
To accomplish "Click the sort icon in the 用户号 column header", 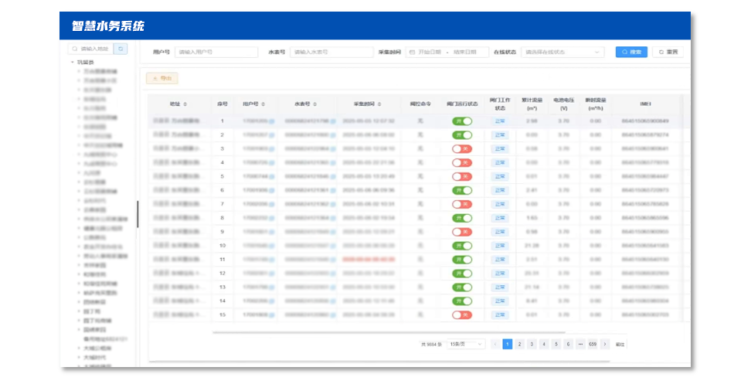I will (x=263, y=104).
